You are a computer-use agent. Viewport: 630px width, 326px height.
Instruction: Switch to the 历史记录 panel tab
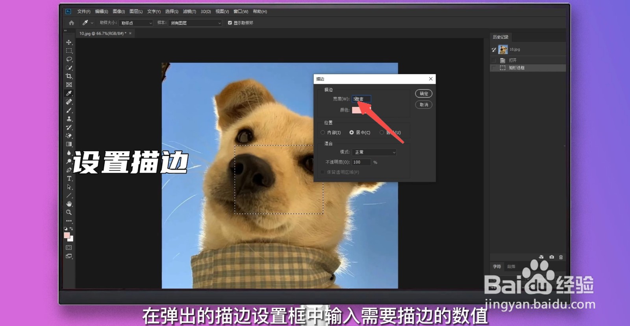[x=500, y=37]
